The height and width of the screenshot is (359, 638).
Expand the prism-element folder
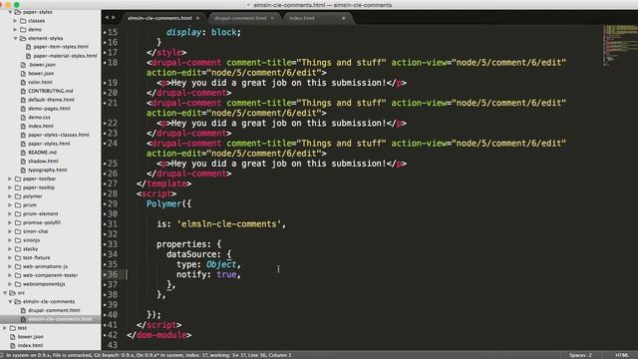(10, 213)
